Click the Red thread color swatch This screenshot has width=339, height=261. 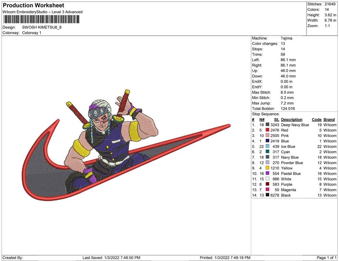pos(267,130)
